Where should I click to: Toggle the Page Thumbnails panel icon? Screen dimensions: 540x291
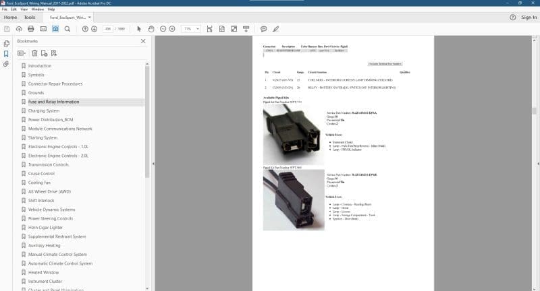[x=6, y=42]
